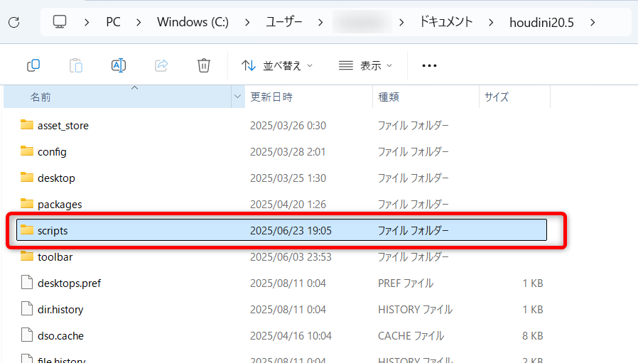638x363 pixels.
Task: Click the Paste icon in toolbar
Action: [x=76, y=65]
